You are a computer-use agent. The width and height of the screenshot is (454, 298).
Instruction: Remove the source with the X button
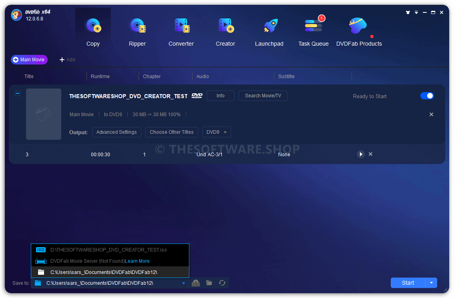(431, 115)
